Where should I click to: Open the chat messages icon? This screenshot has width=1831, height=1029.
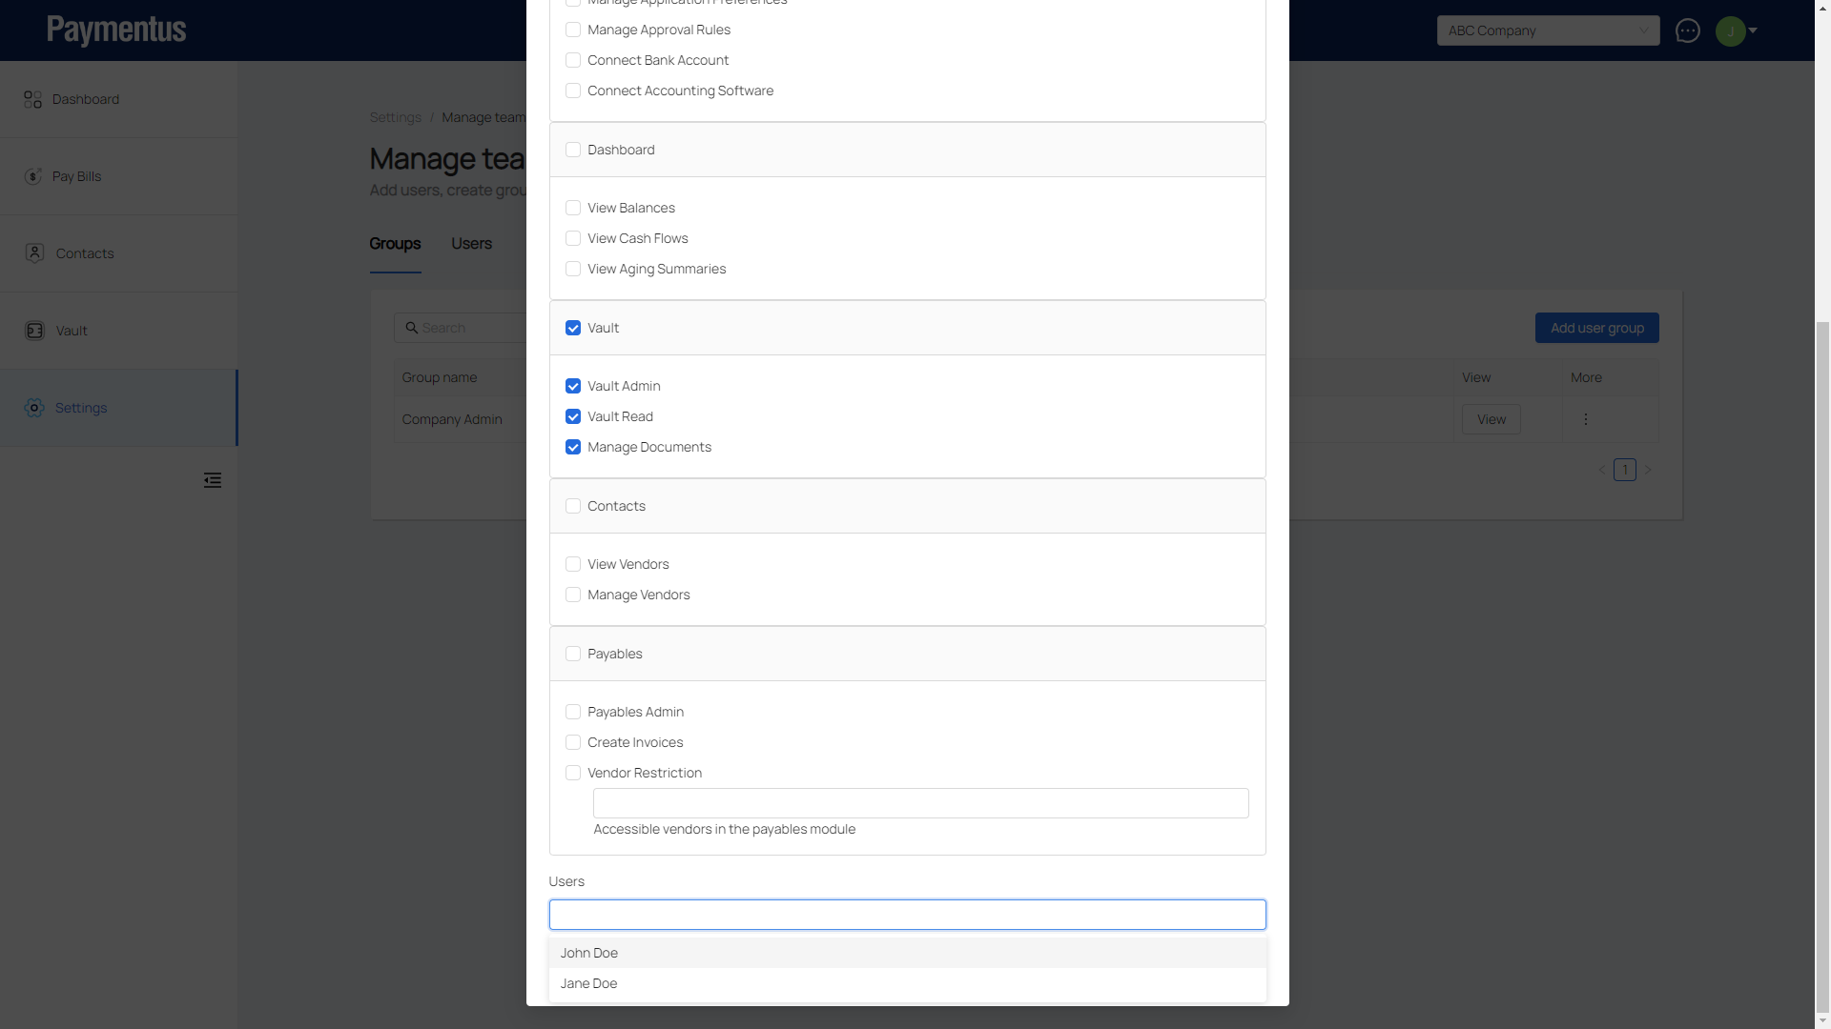click(1687, 30)
